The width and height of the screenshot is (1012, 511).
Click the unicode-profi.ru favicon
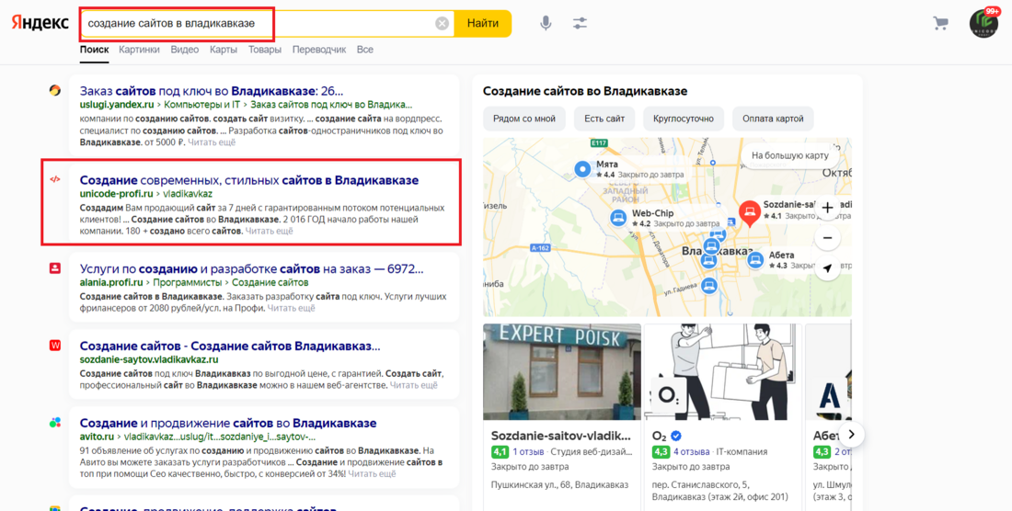tap(55, 180)
